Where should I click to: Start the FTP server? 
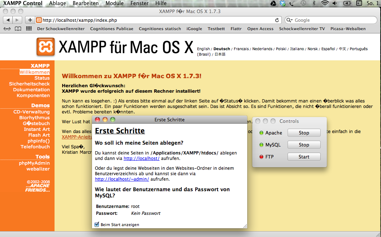304,157
